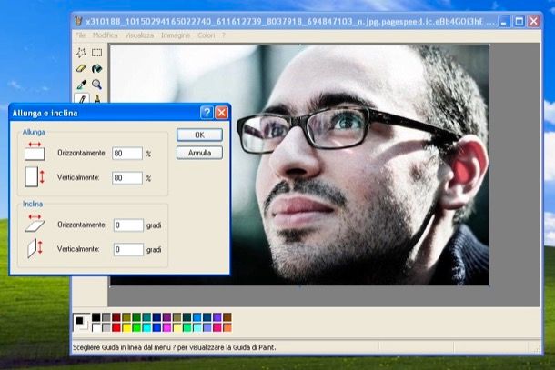Open the Immagine menu
The width and height of the screenshot is (555, 370).
click(175, 35)
